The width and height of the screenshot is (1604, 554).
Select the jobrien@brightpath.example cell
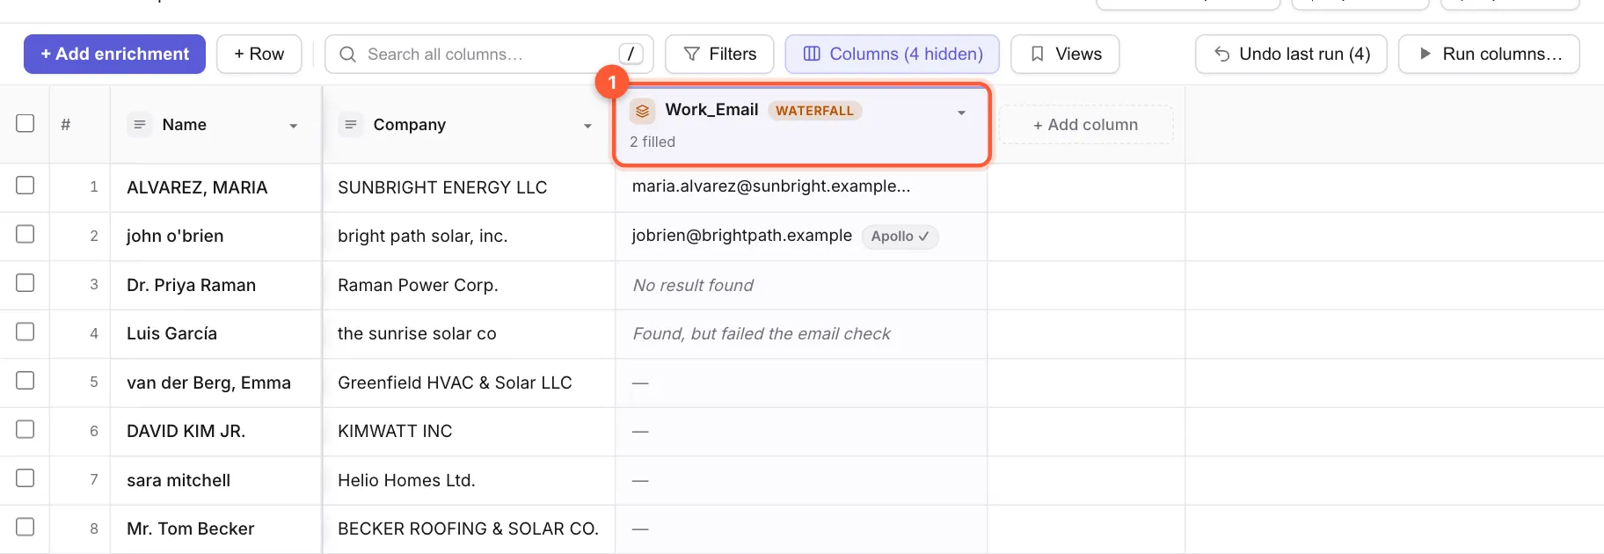pyautogui.click(x=801, y=237)
